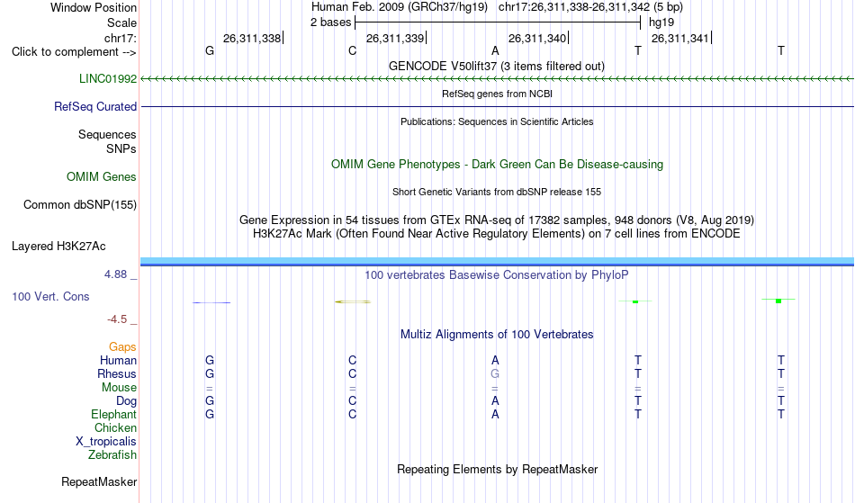
Task: Click the hg19 label beside scale bar
Action: click(661, 22)
